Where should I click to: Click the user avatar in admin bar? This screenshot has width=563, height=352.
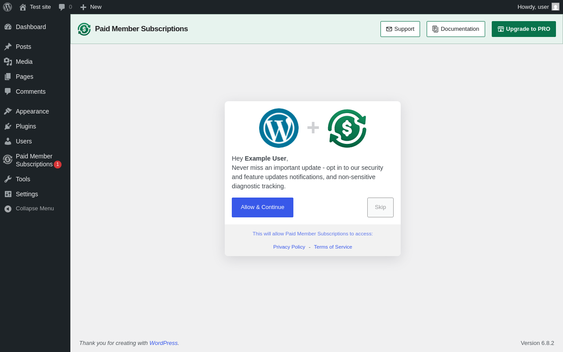556,7
